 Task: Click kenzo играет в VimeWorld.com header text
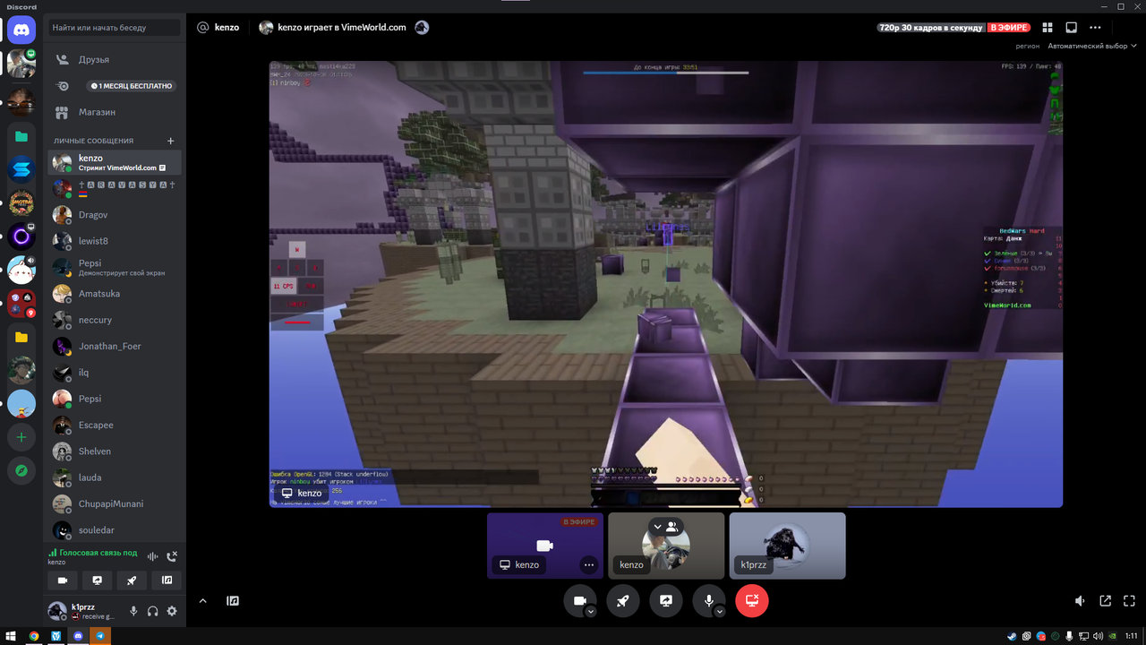pos(342,28)
